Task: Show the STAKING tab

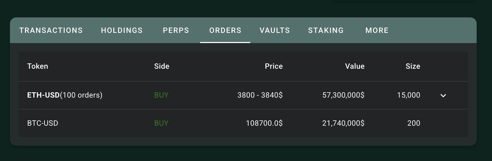Action: (x=326, y=30)
